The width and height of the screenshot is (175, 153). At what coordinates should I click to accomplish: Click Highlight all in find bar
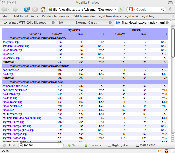coord(119,145)
